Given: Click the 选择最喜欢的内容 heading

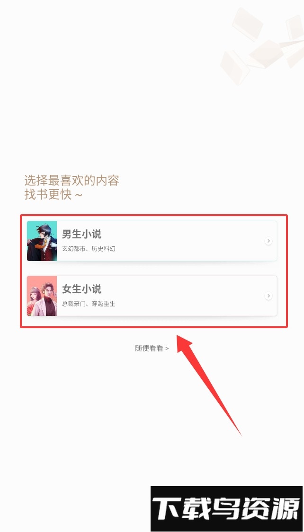Looking at the screenshot, I should pyautogui.click(x=72, y=181).
